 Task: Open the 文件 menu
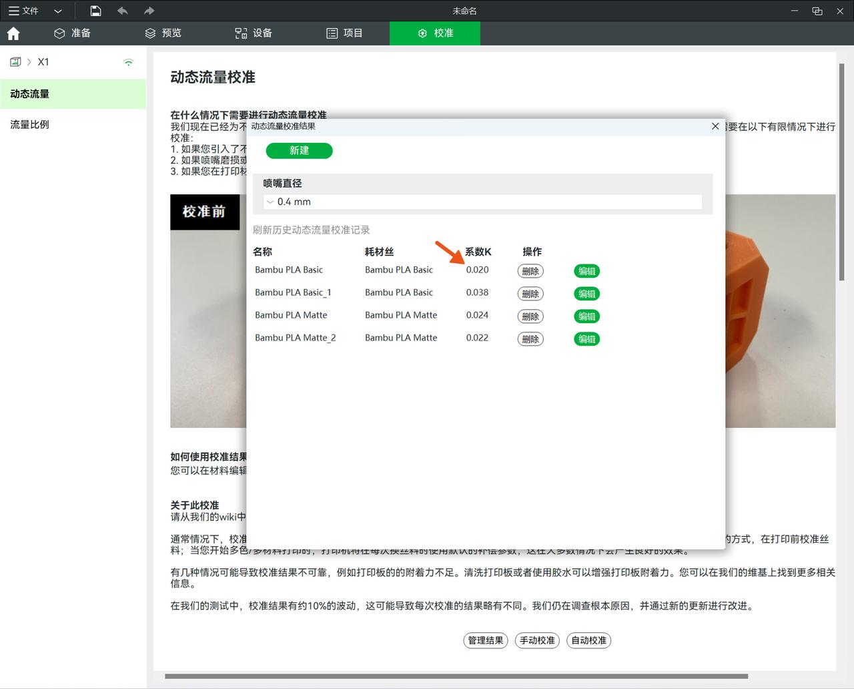point(23,11)
